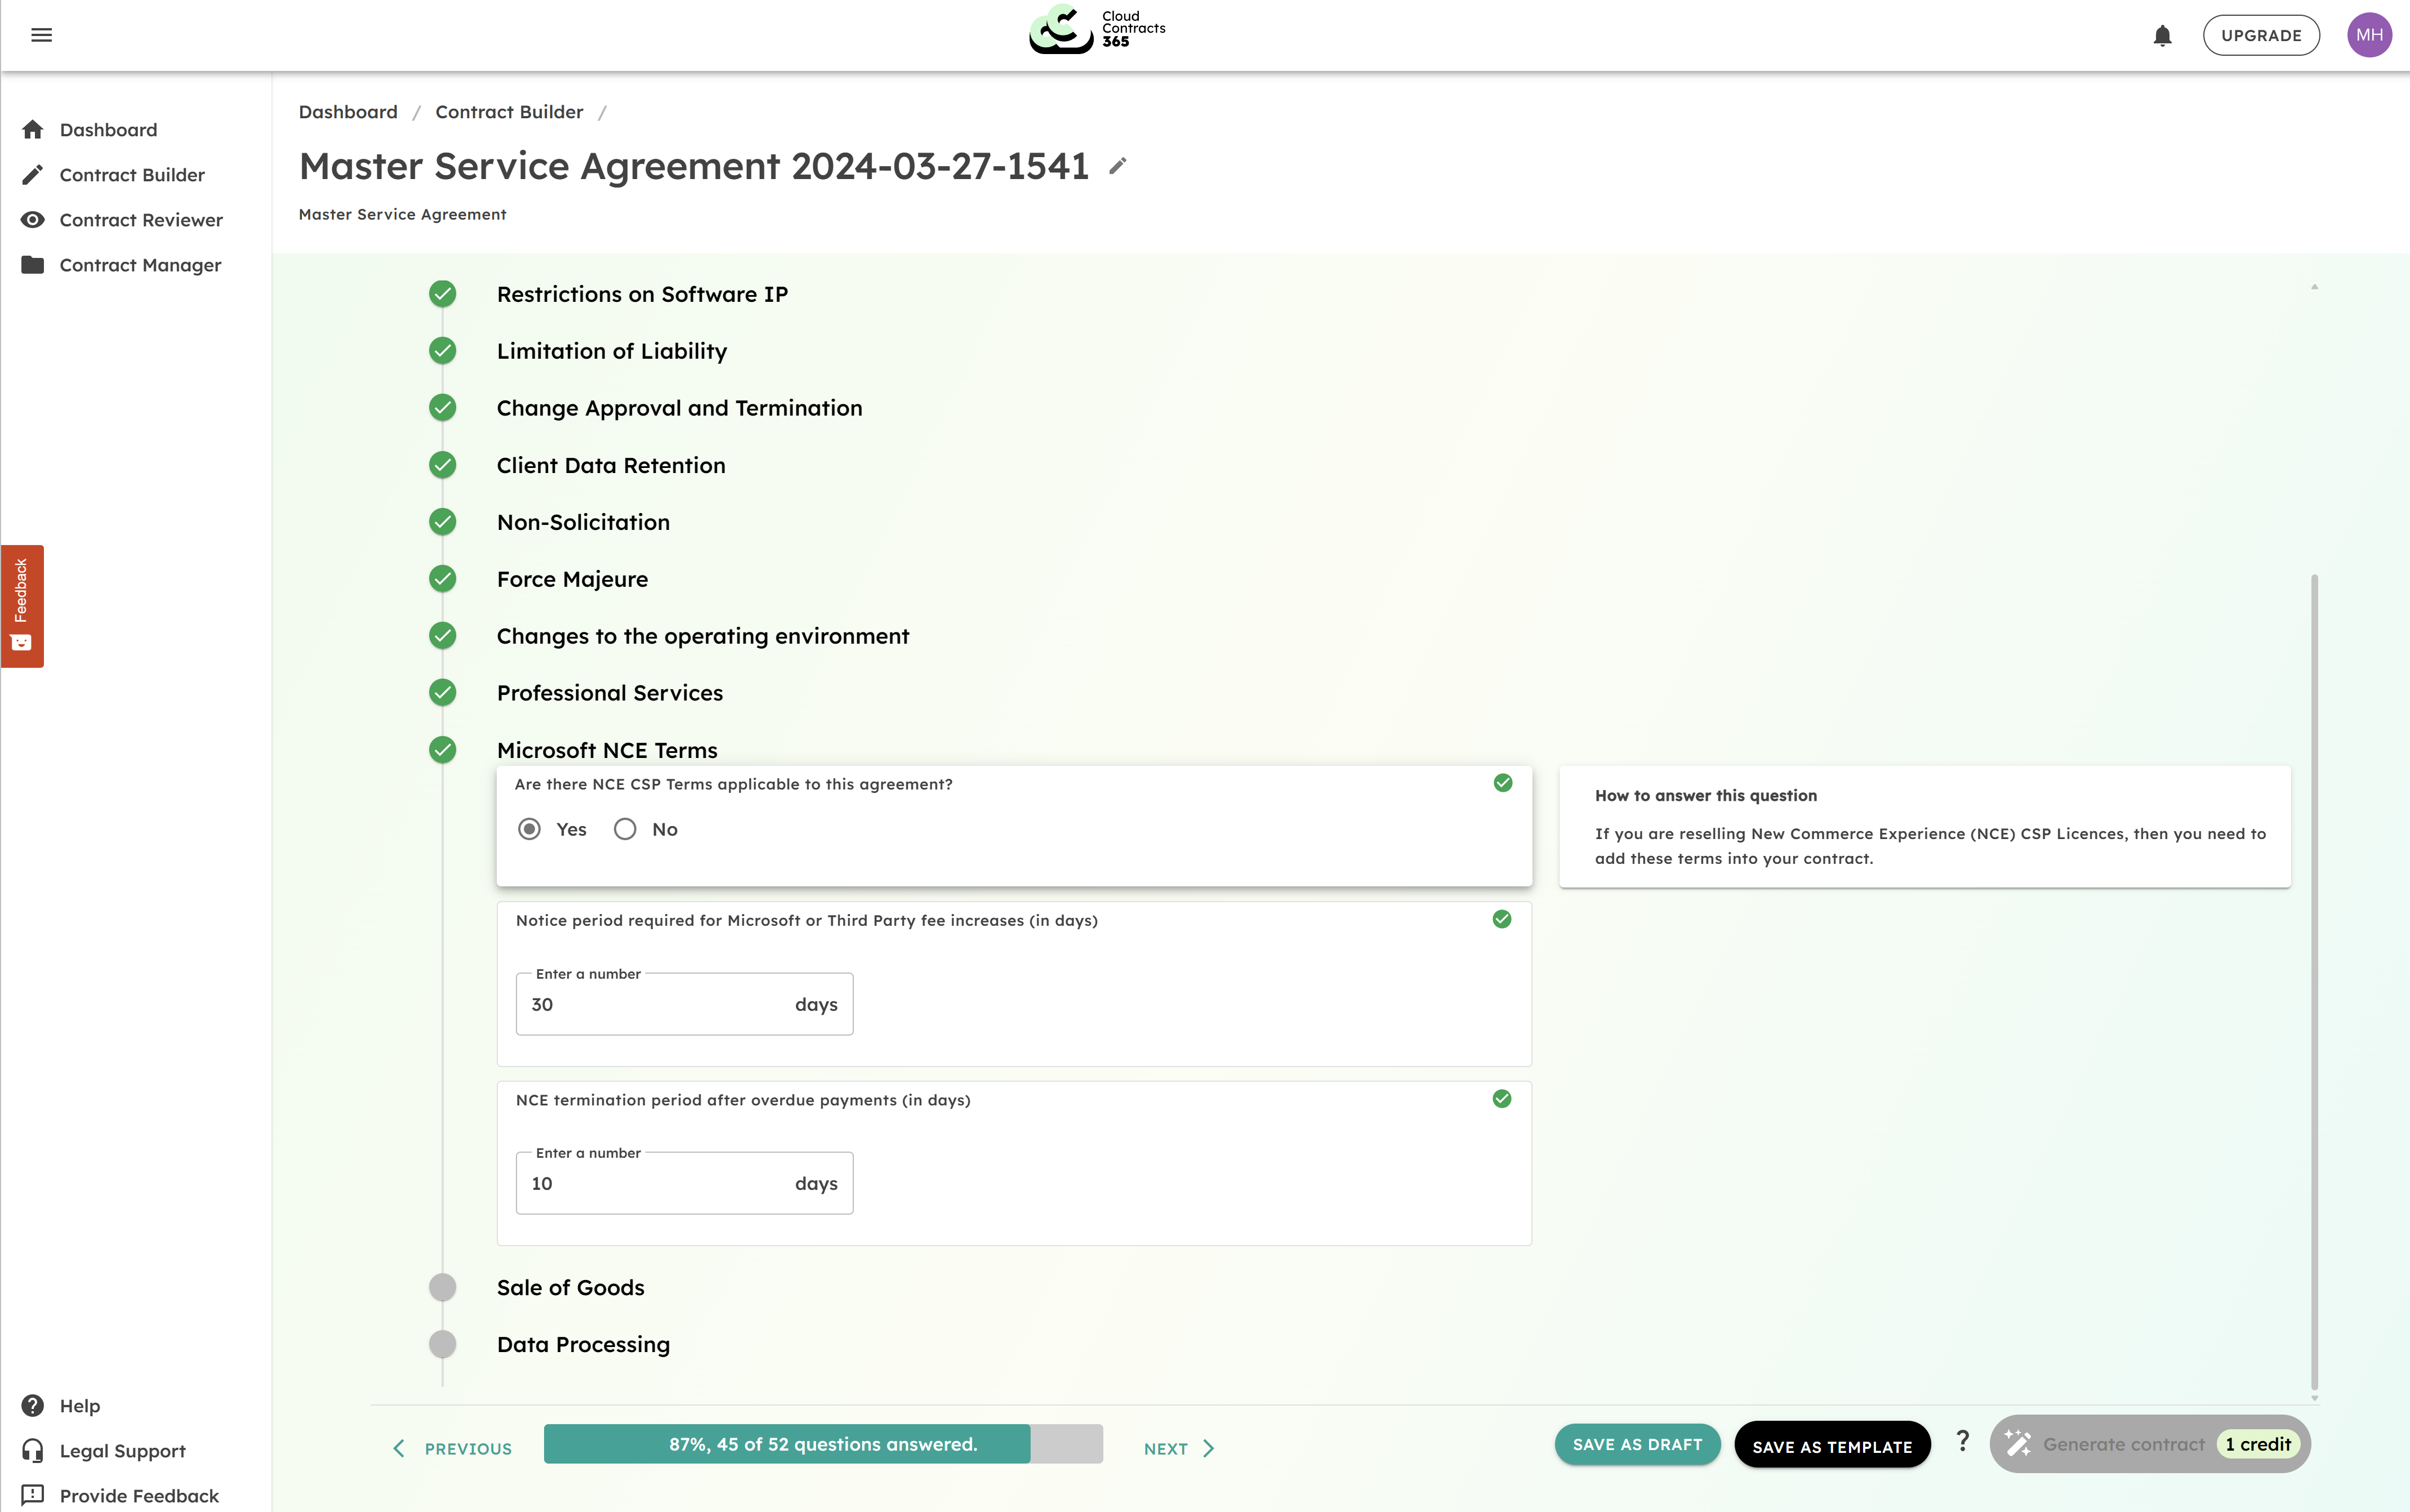Click the Legal Support headset icon
The height and width of the screenshot is (1512, 2410).
[x=33, y=1450]
